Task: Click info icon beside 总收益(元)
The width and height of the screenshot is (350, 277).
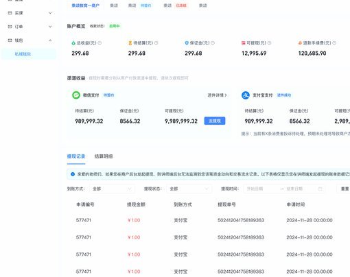Action: (x=100, y=43)
